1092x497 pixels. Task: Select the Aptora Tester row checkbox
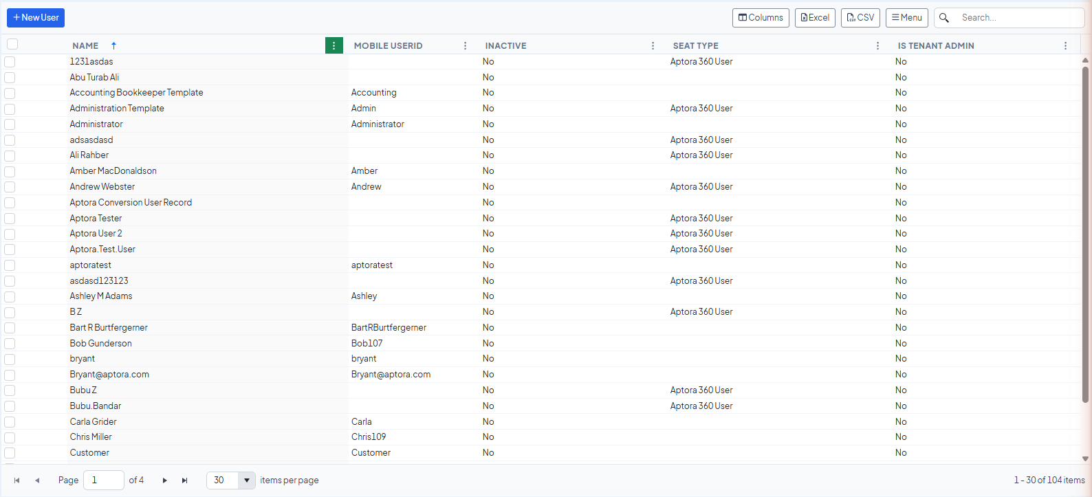10,219
